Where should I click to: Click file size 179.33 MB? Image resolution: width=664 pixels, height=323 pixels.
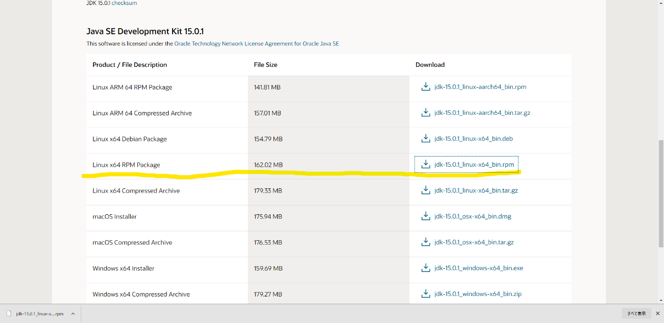click(268, 191)
